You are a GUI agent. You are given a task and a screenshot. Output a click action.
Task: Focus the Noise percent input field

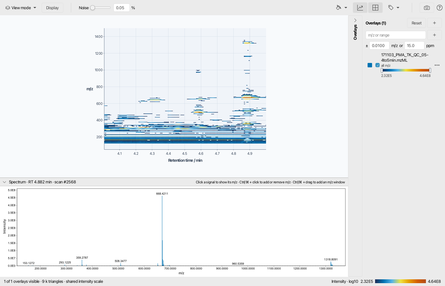[121, 8]
